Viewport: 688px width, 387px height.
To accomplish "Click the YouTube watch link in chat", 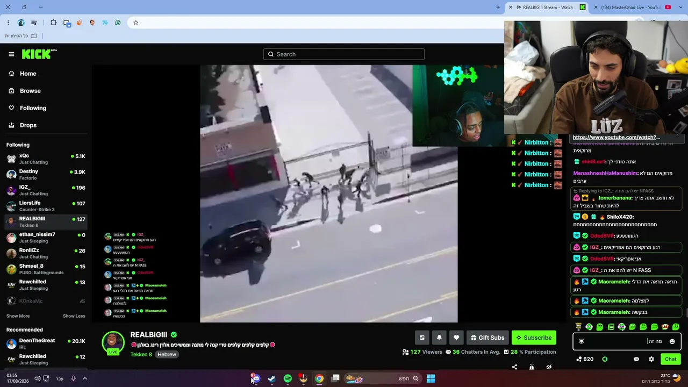I will (x=616, y=138).
